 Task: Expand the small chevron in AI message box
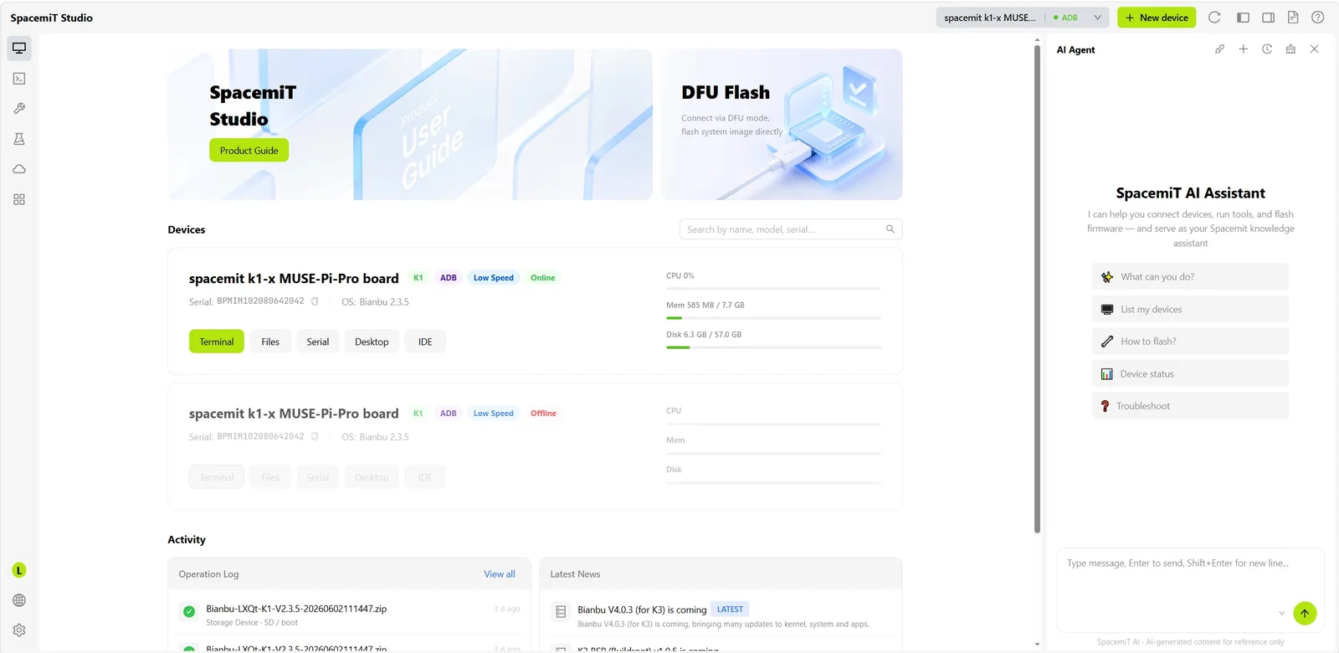(1281, 614)
